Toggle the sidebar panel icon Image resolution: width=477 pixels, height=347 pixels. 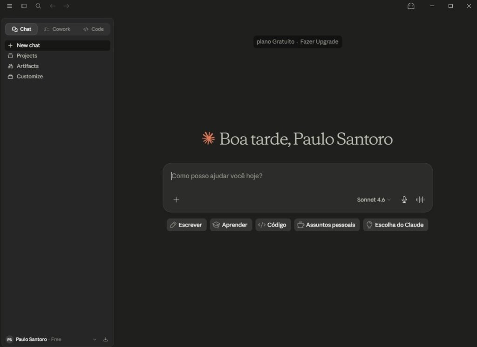point(24,6)
